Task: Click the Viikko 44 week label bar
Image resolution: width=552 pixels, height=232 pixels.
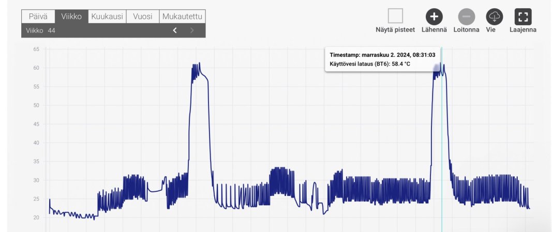Action: click(x=113, y=30)
